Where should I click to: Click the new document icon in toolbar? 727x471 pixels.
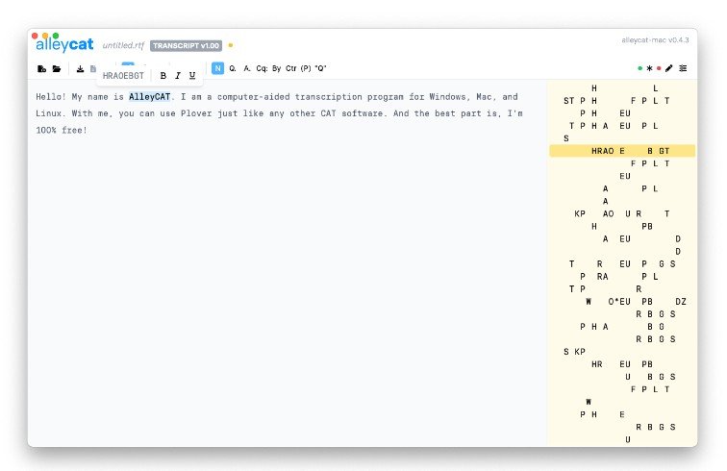[x=41, y=68]
